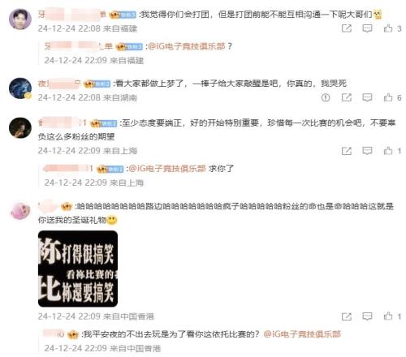Share the Hunan comment about 做上梦了
The image size is (406, 357).
[x=347, y=97]
